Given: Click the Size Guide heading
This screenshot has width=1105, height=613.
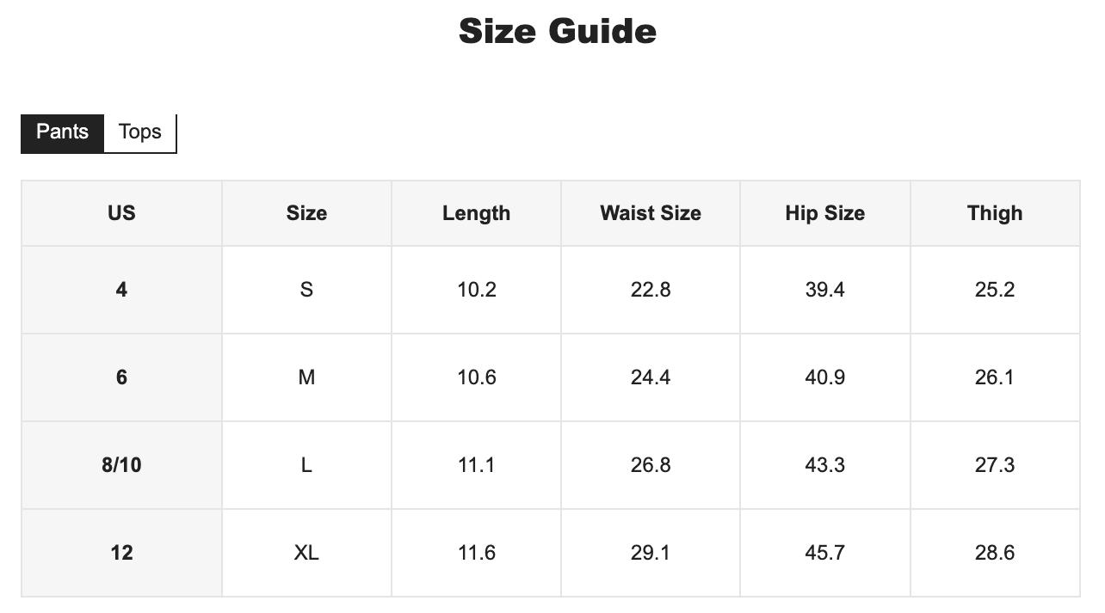Looking at the screenshot, I should pos(557,32).
